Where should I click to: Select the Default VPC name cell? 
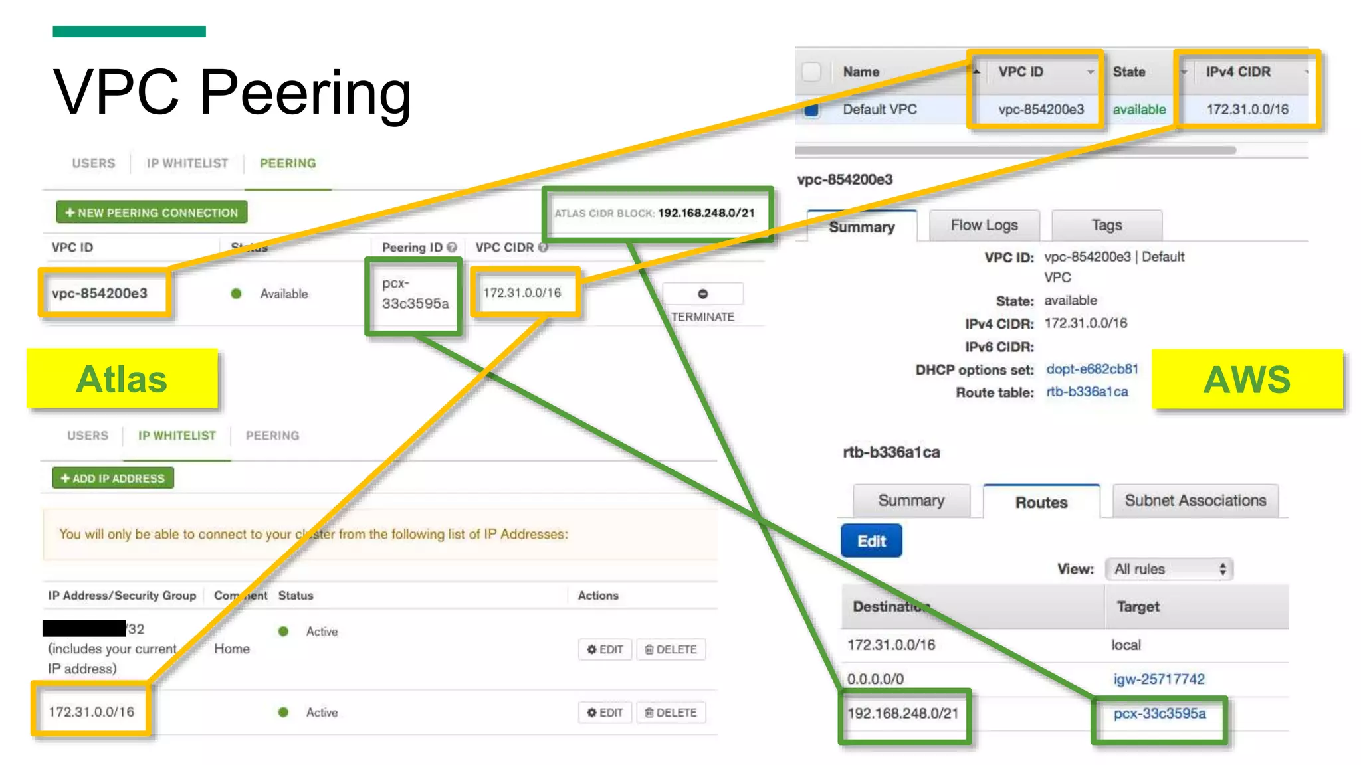click(880, 110)
